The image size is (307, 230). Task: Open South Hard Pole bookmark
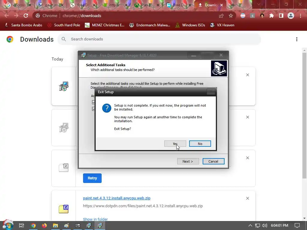(64, 25)
